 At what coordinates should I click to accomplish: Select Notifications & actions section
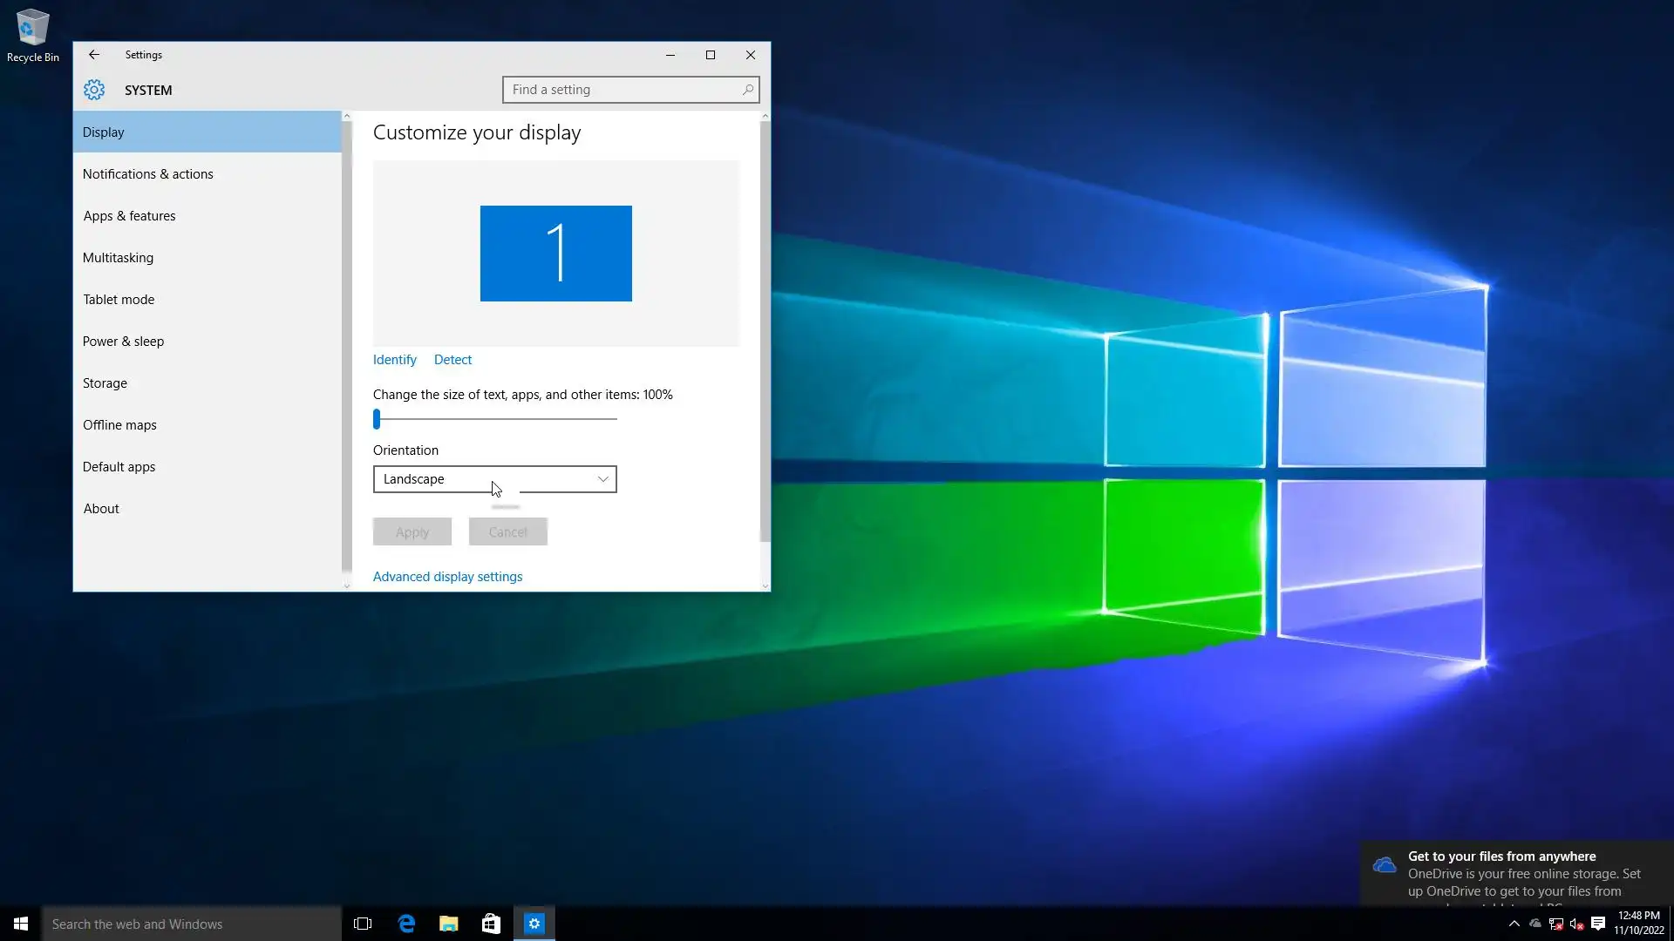click(147, 174)
